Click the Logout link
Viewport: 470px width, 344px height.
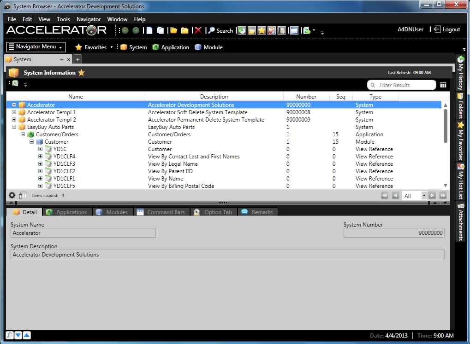click(447, 29)
